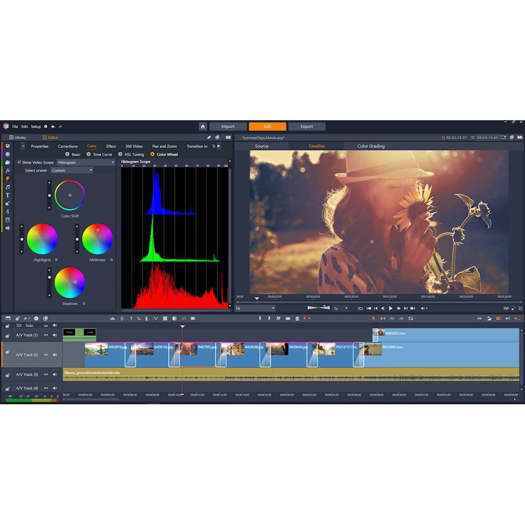
Task: Mute A/V Track (3) audio
Action: click(x=54, y=375)
